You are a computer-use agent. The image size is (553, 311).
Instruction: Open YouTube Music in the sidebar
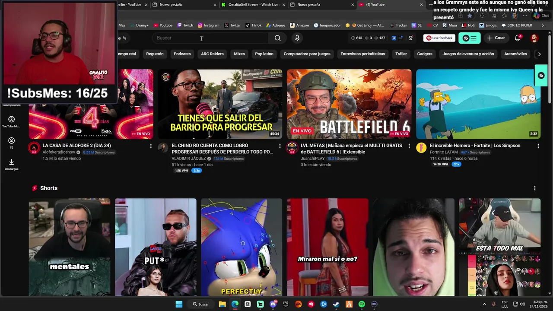[x=11, y=122]
